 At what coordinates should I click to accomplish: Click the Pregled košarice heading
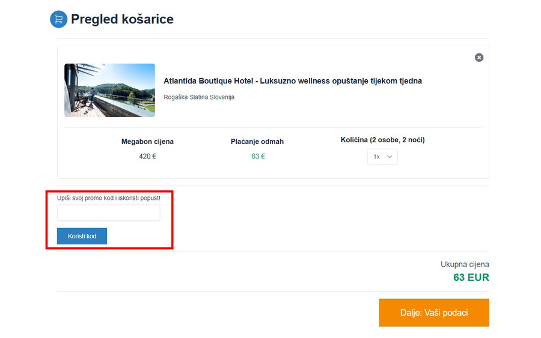[x=122, y=19]
